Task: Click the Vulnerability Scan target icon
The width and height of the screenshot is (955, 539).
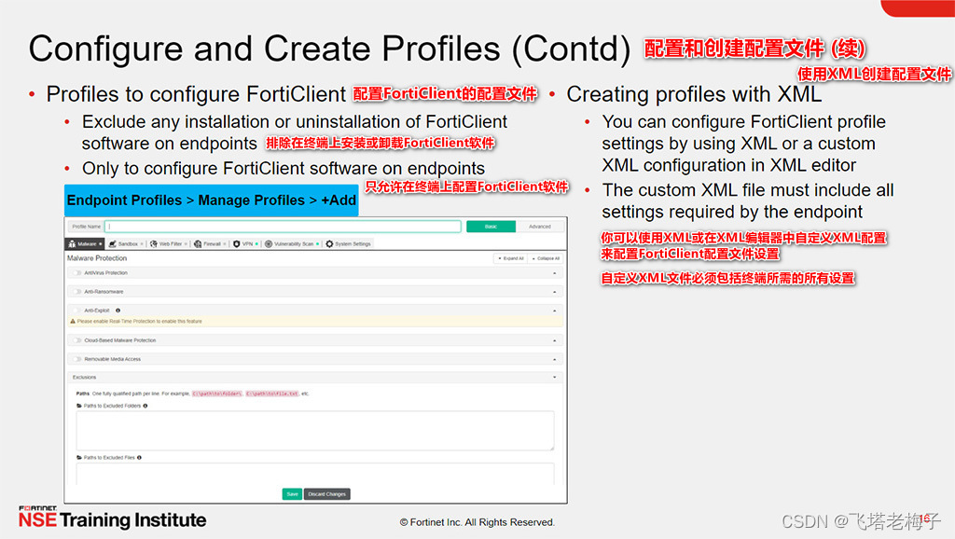Action: (x=269, y=243)
